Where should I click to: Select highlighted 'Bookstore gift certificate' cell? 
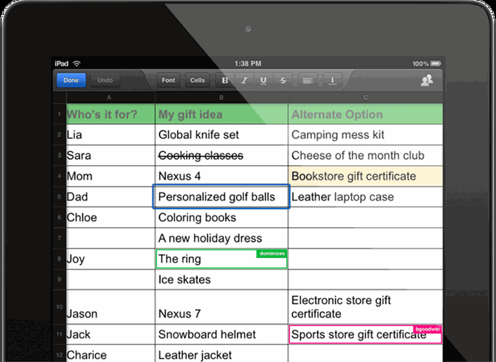(366, 176)
